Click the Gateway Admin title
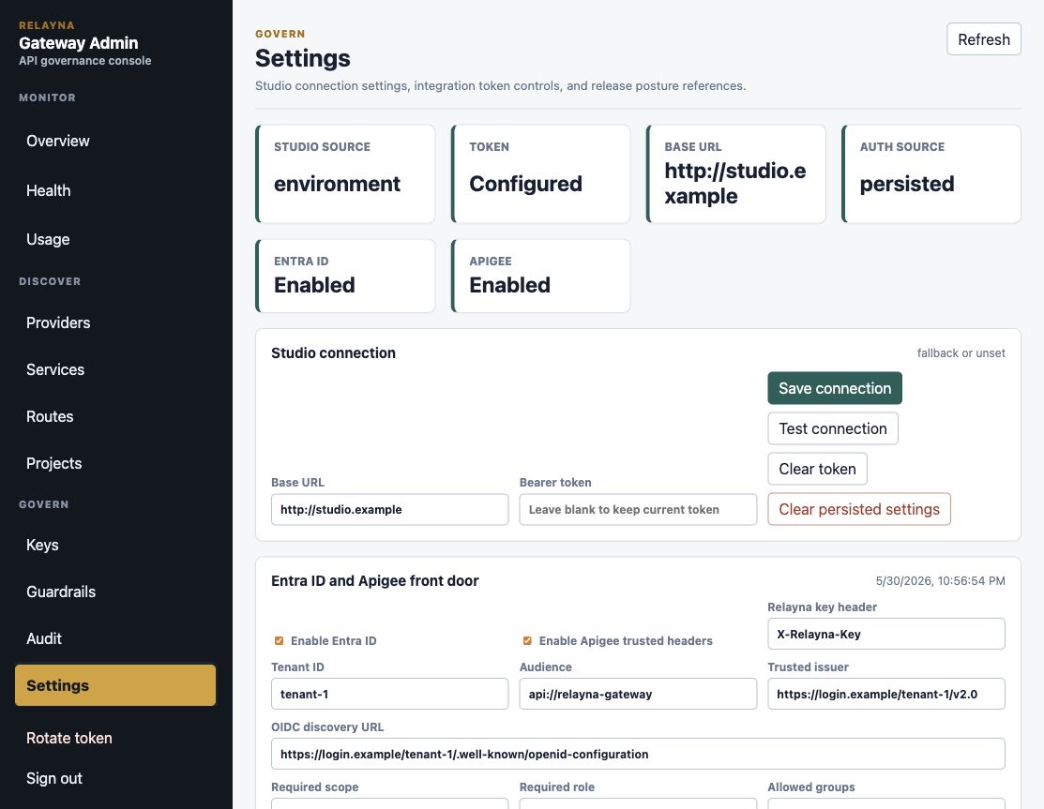The height and width of the screenshot is (809, 1044). (79, 42)
